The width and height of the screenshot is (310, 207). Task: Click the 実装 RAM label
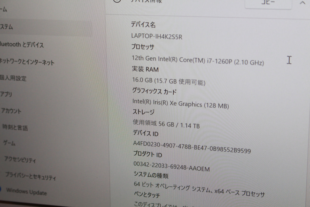pos(145,69)
